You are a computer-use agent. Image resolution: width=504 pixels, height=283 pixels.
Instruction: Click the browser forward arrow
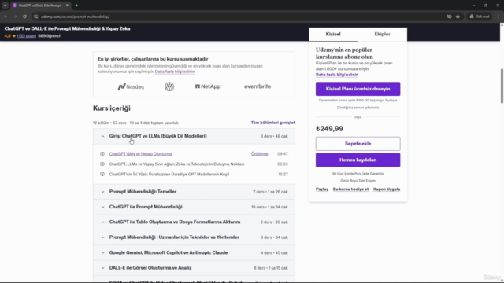pyautogui.click(x=15, y=17)
